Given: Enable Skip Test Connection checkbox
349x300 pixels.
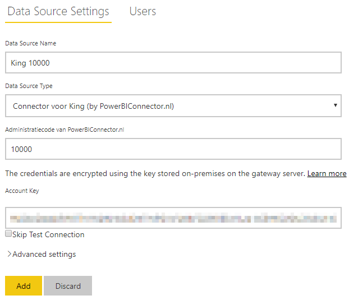Looking at the screenshot, I should (x=8, y=233).
